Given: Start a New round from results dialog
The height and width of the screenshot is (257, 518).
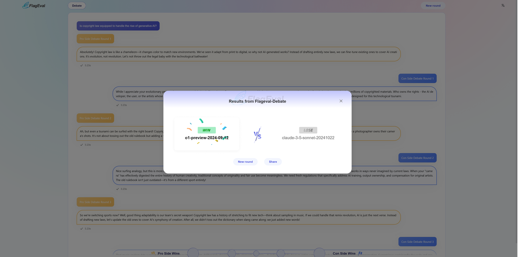Looking at the screenshot, I should (245, 162).
